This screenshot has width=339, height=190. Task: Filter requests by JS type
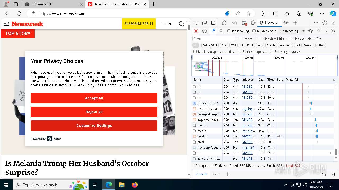[x=241, y=45]
